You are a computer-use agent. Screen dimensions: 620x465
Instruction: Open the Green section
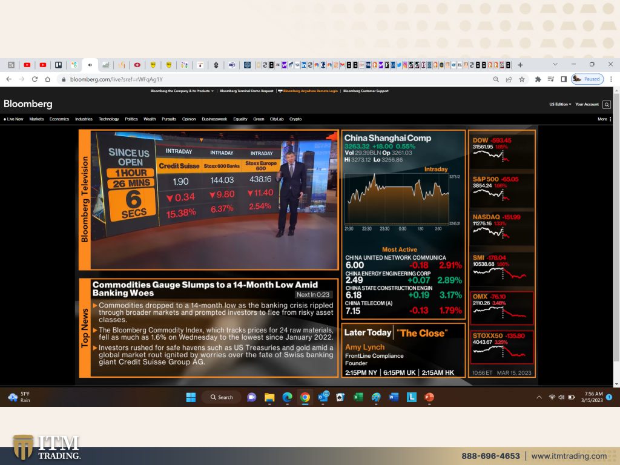pos(259,119)
